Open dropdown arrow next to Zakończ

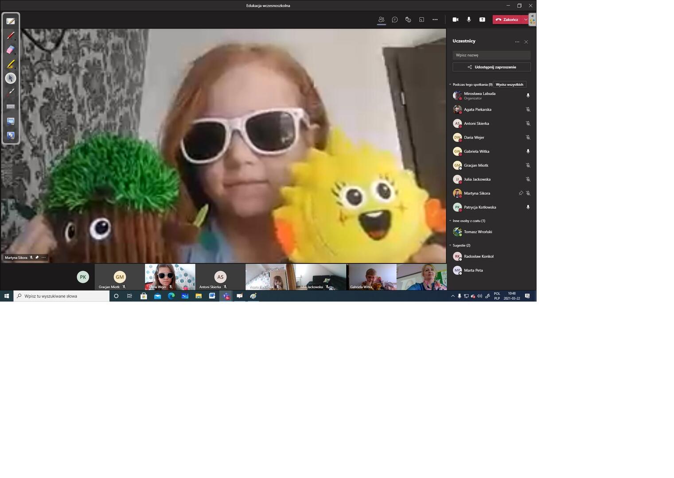(526, 19)
